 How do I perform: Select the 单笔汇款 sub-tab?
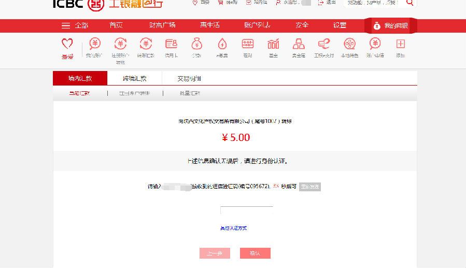(79, 93)
